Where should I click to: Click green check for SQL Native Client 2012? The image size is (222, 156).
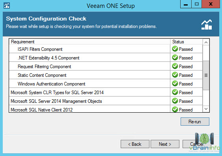click(x=175, y=110)
